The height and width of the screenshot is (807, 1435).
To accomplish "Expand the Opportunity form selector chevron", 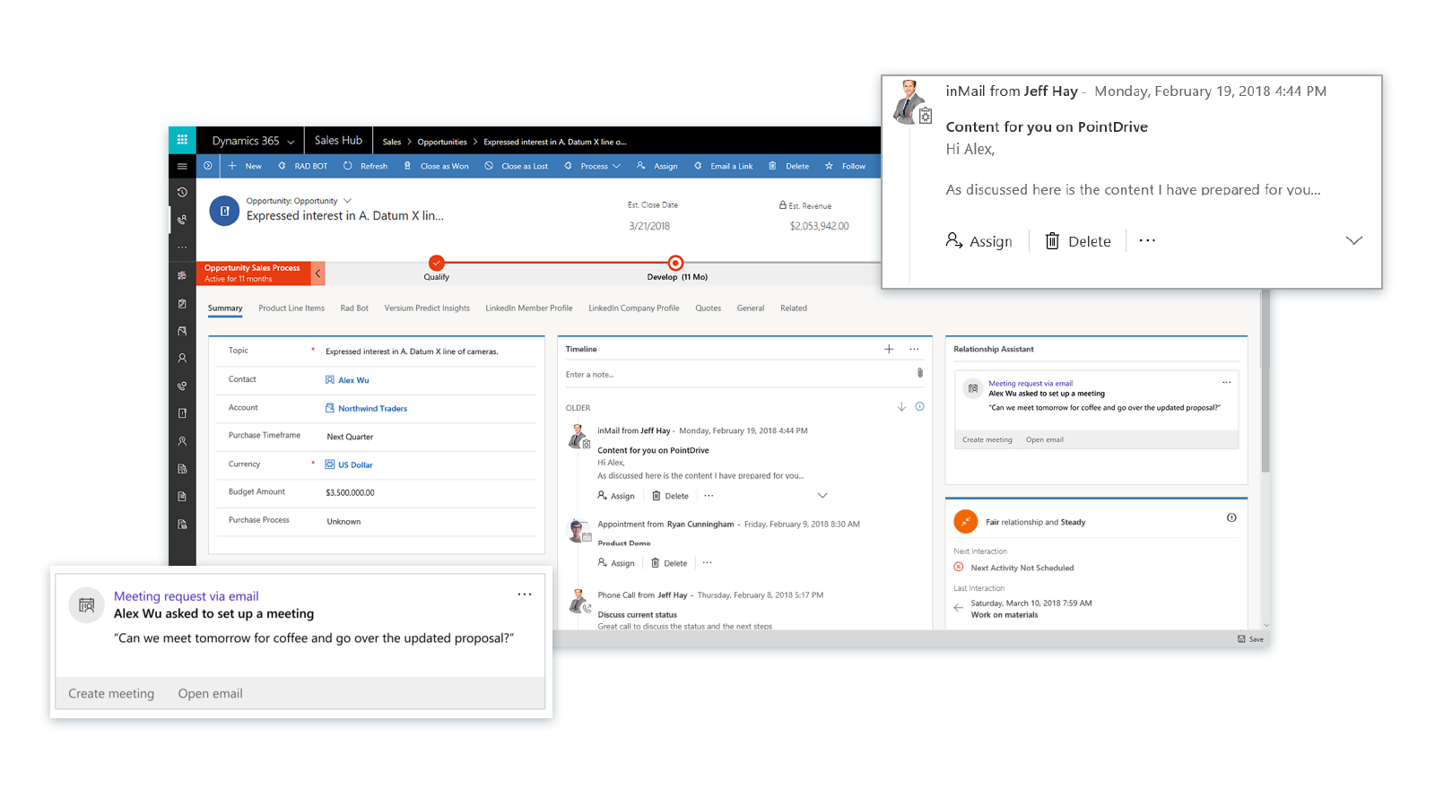I will 347,201.
